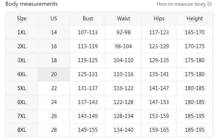Select the 8XL size cell
The height and width of the screenshot is (140, 217).
pos(22,130)
